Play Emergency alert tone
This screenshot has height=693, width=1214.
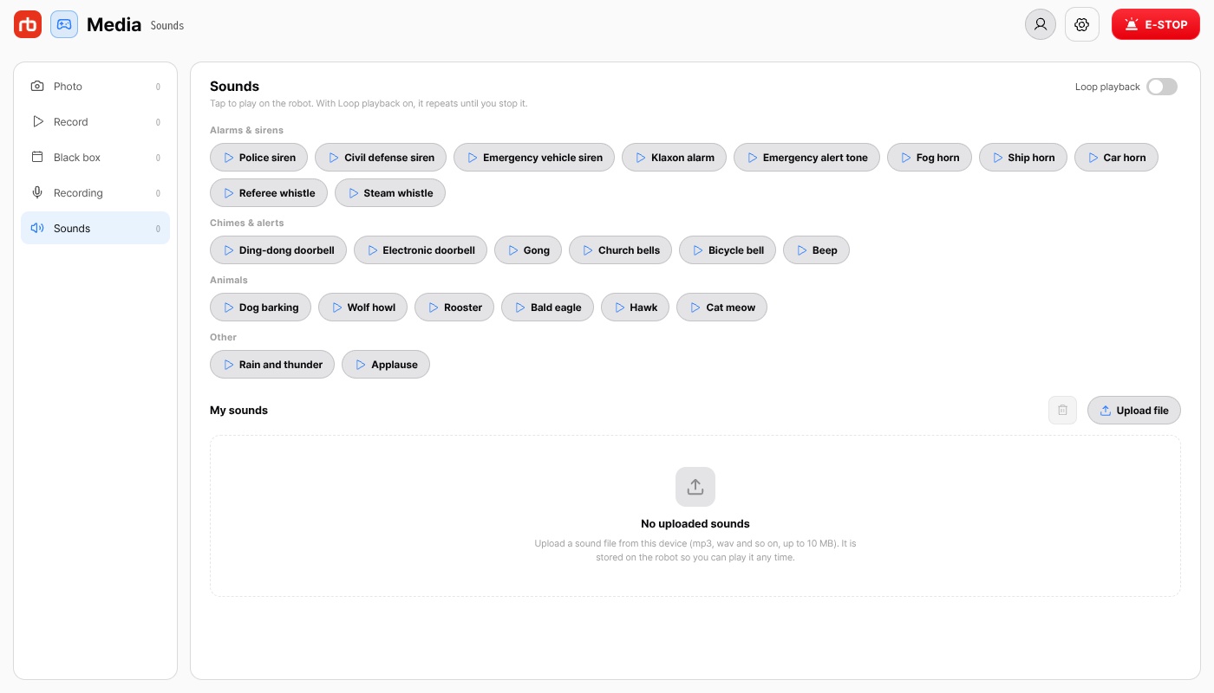[806, 158]
